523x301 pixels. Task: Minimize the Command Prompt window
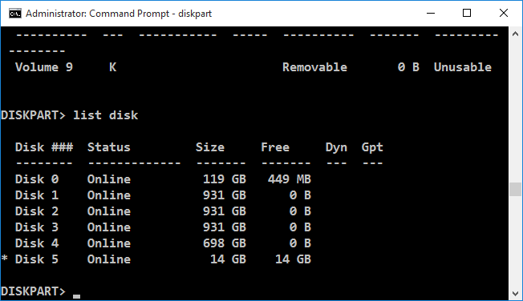(431, 14)
